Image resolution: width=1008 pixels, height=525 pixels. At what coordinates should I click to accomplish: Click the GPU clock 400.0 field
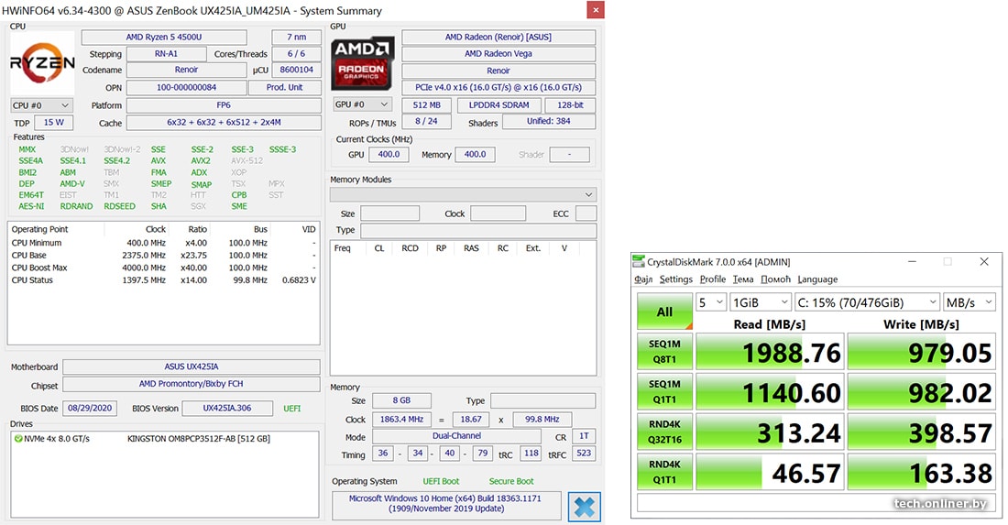click(x=389, y=155)
